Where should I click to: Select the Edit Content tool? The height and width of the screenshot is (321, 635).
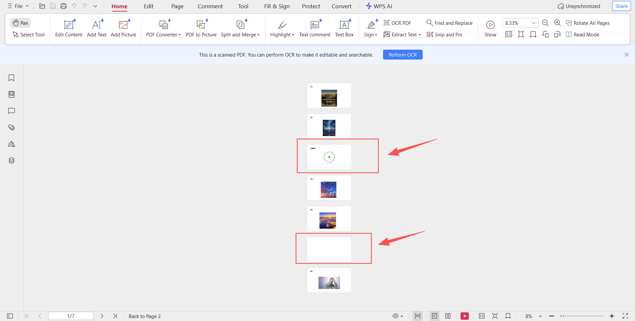(69, 28)
